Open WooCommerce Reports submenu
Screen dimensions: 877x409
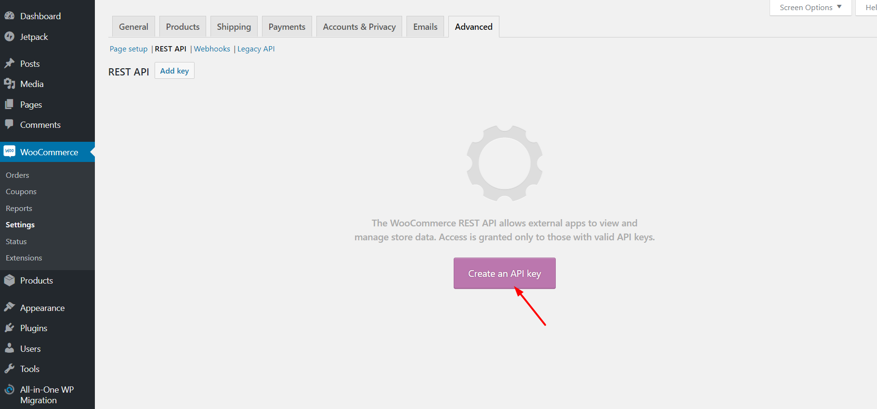19,208
